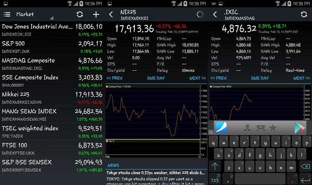Viewport: 312px width, 185px height.
Task: Tap the .IXIC price 4,876.32
Action: click(239, 28)
